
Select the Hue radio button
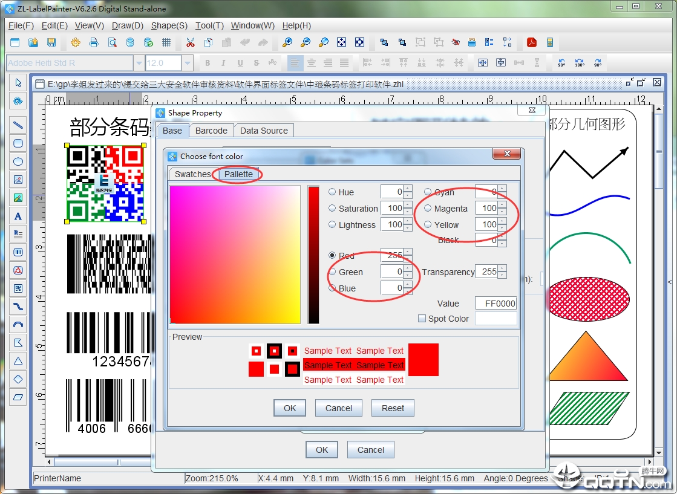point(332,192)
